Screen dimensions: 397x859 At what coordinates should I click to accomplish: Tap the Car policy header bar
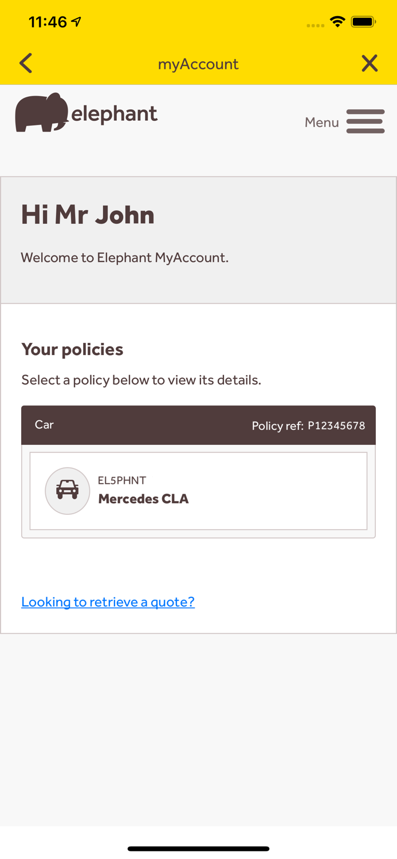pos(199,425)
